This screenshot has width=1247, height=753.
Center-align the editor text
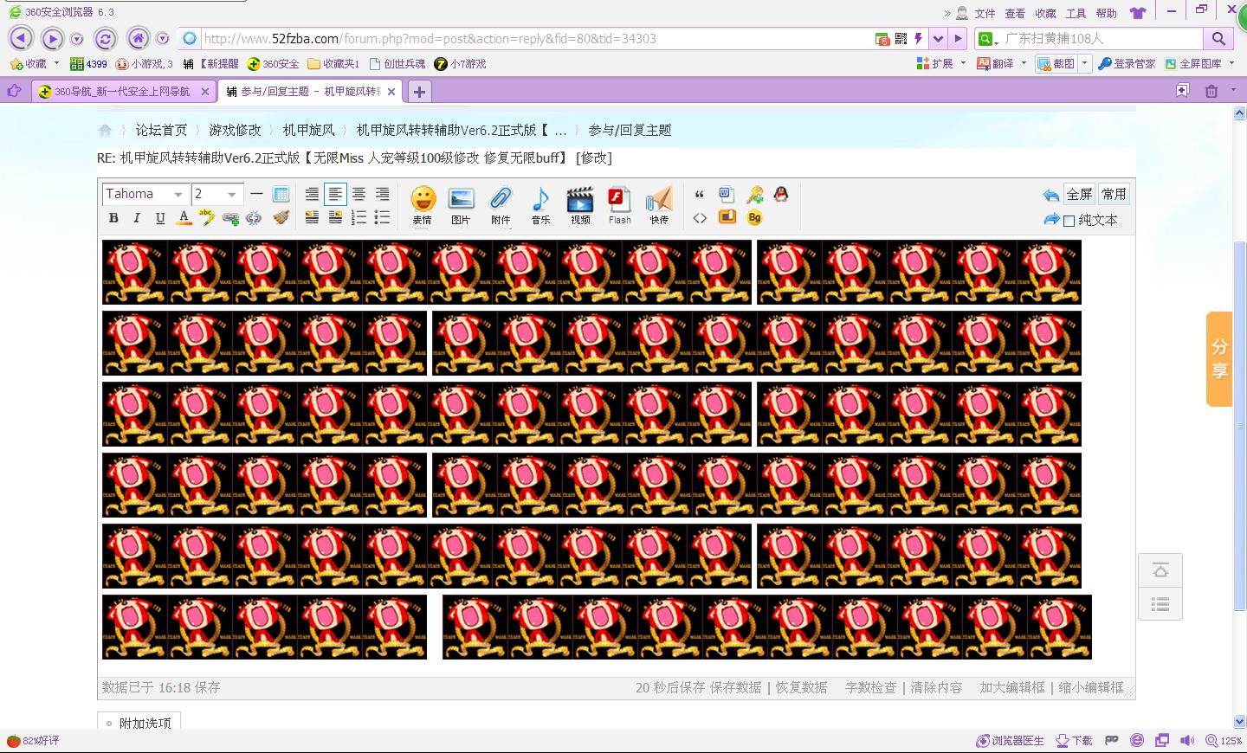coord(359,194)
